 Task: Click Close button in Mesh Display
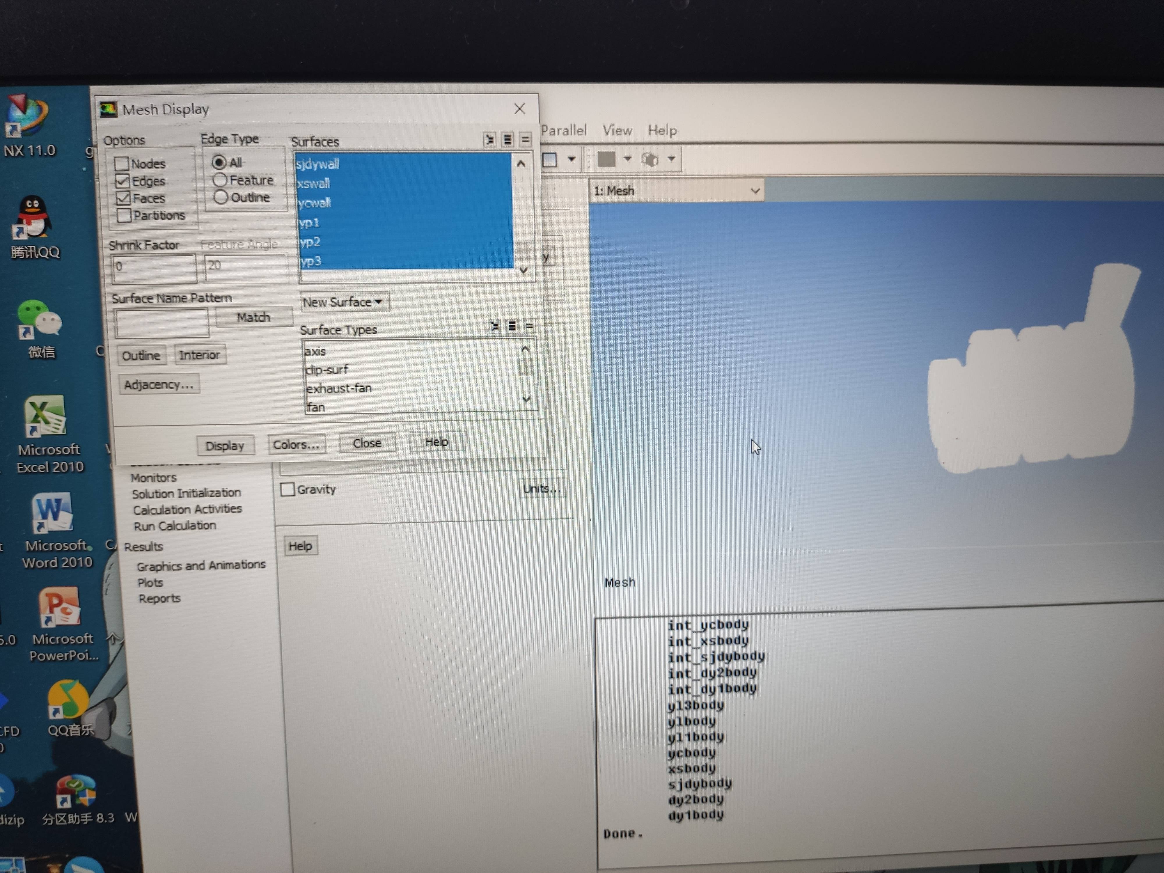pos(367,443)
